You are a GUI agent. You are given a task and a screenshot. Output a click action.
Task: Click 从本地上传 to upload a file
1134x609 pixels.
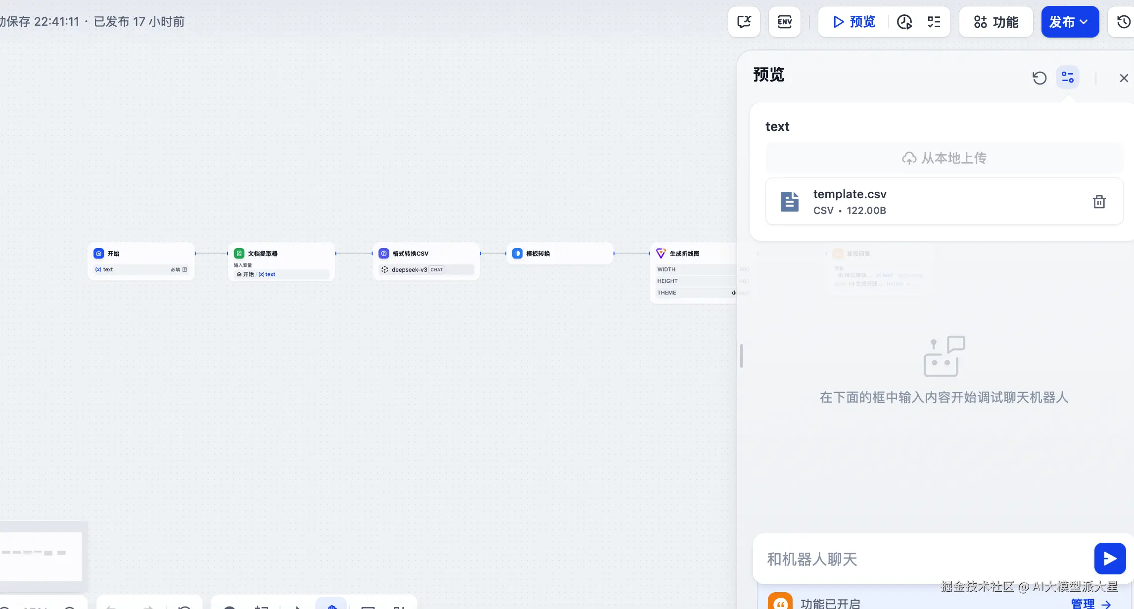click(x=944, y=158)
